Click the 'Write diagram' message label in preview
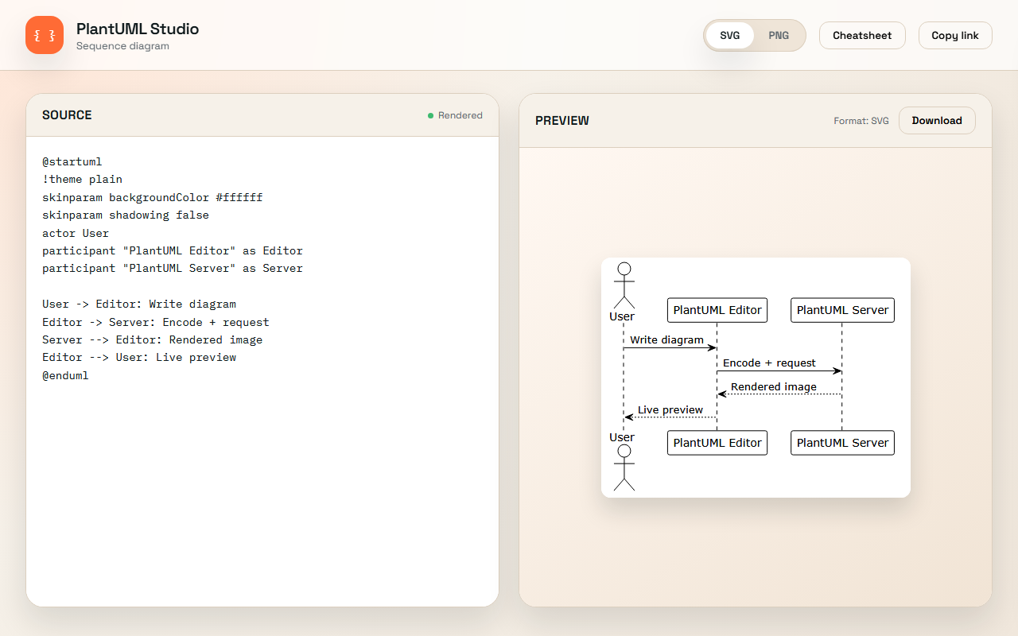 pos(666,339)
